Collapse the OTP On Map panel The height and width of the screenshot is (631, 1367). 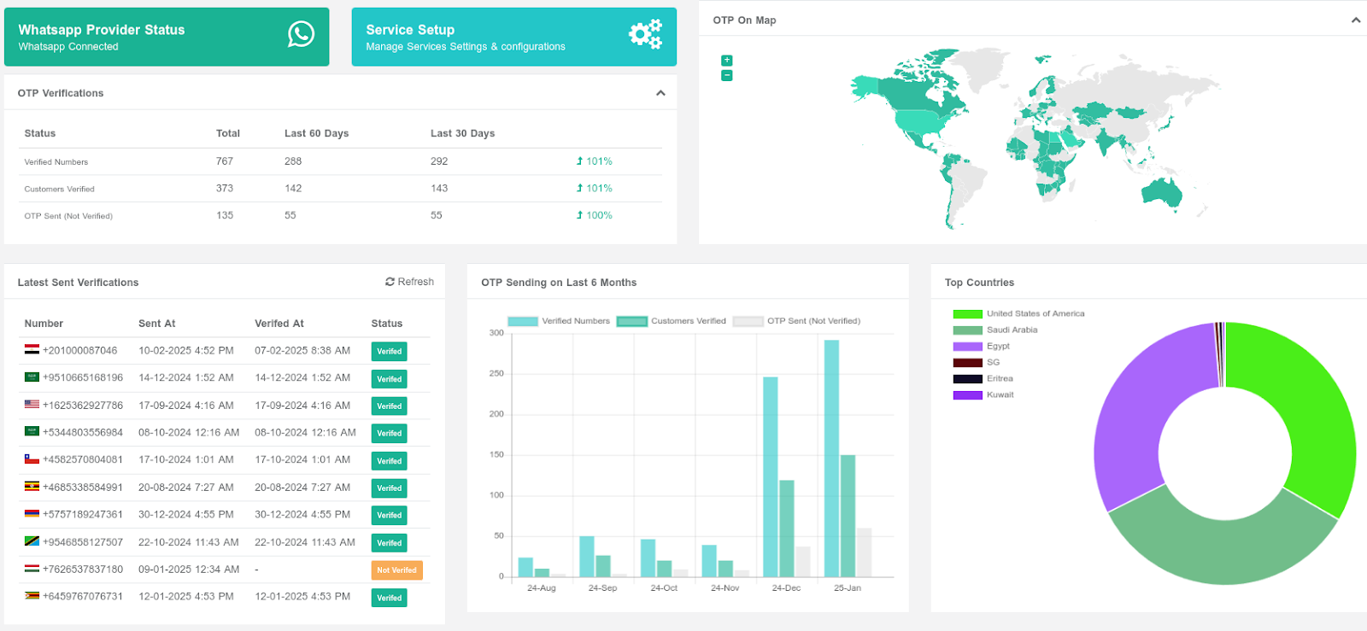click(1355, 20)
